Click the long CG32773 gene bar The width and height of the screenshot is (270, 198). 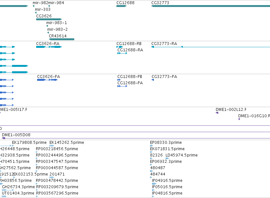[x=211, y=6]
